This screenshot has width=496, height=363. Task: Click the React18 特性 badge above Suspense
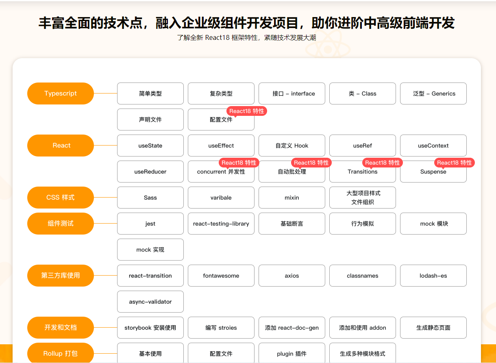tap(455, 163)
